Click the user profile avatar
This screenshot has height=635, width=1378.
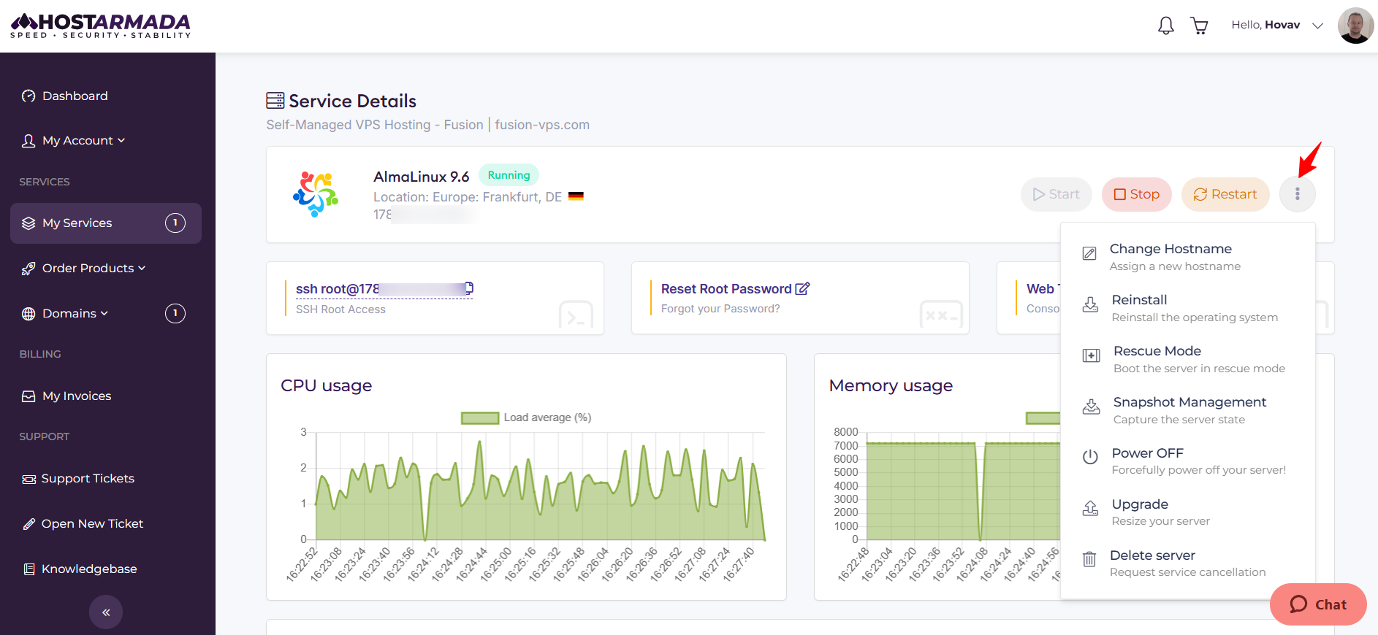[1355, 26]
